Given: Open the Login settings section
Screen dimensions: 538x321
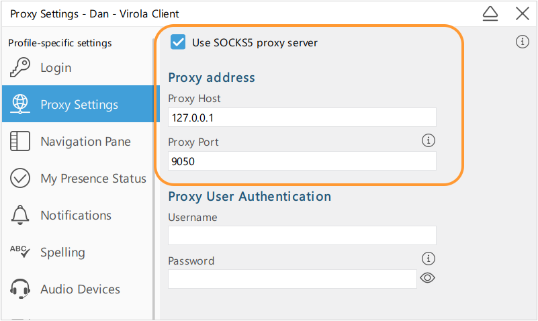Looking at the screenshot, I should tap(77, 67).
